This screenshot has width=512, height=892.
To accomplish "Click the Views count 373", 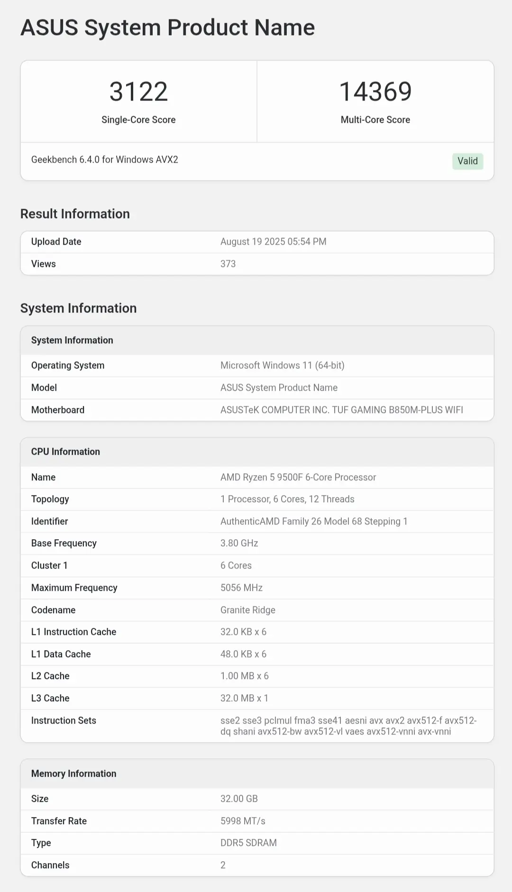I will pos(228,264).
